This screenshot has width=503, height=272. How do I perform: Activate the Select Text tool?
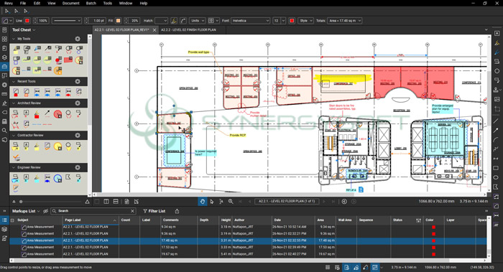coord(221,202)
